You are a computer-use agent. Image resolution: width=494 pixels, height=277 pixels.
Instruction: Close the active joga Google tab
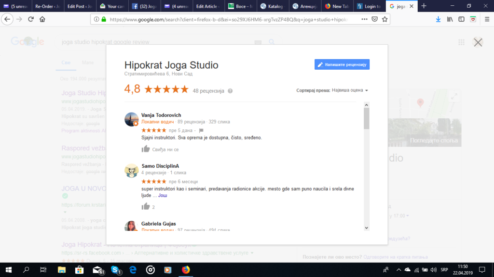point(412,6)
